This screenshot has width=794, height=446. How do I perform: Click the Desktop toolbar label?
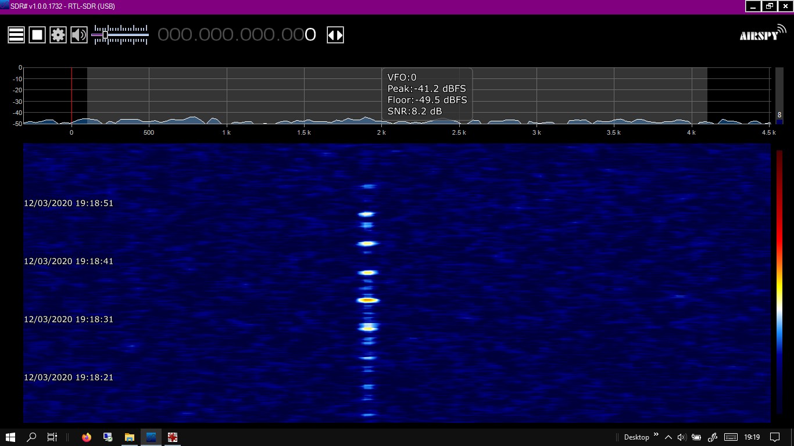point(636,437)
